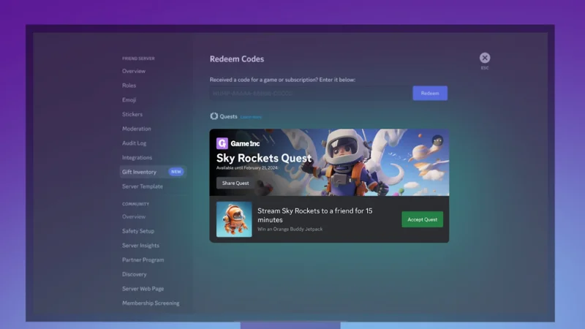
Task: Open the Integrations settings page
Action: (x=137, y=157)
